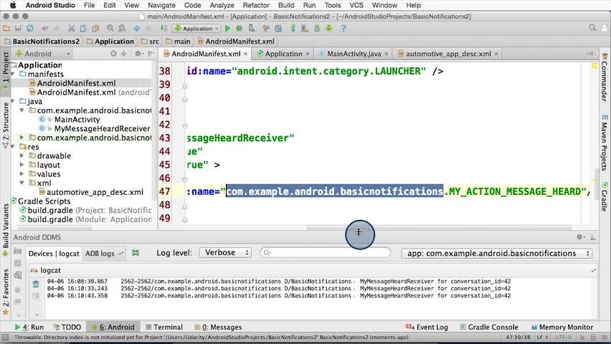
Task: Click the Cut scissors icon
Action: (x=71, y=29)
